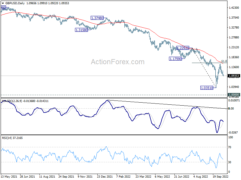Select the 4 Aug 2022 date label

[201, 177]
